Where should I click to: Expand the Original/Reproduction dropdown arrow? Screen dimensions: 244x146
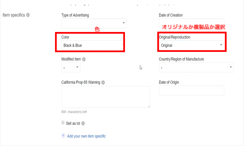(221, 45)
